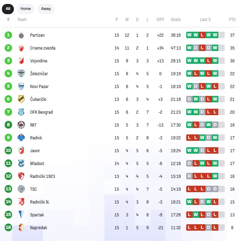Click the TSC team logo
This screenshot has height=241, width=239.
tap(21, 189)
